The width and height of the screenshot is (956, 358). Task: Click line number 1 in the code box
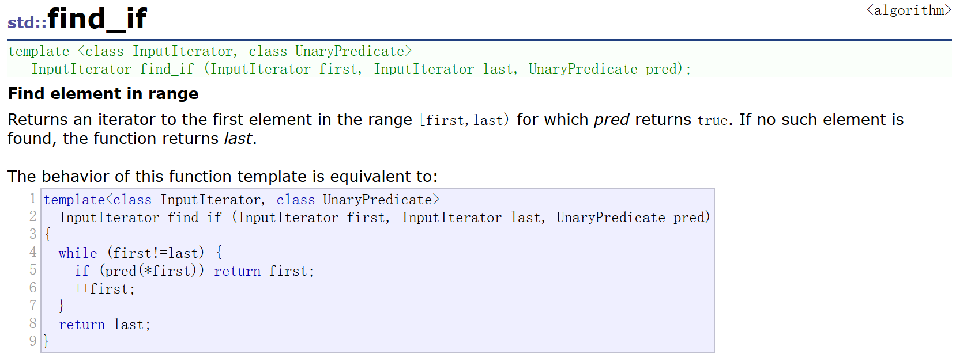[x=33, y=199]
